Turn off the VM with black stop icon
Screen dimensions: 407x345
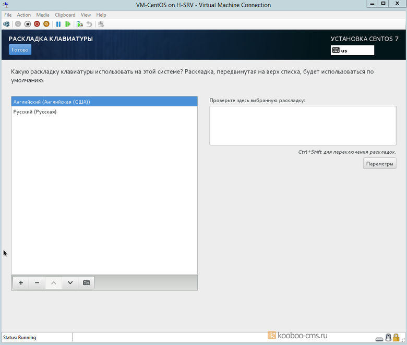pos(28,24)
